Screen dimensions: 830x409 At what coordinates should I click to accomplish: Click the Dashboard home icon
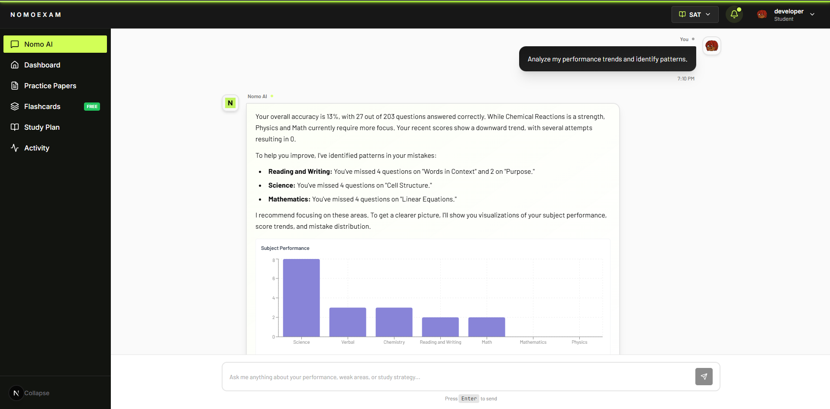tap(15, 65)
